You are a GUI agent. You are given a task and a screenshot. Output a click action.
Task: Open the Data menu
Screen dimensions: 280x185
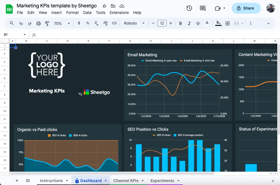pyautogui.click(x=87, y=13)
